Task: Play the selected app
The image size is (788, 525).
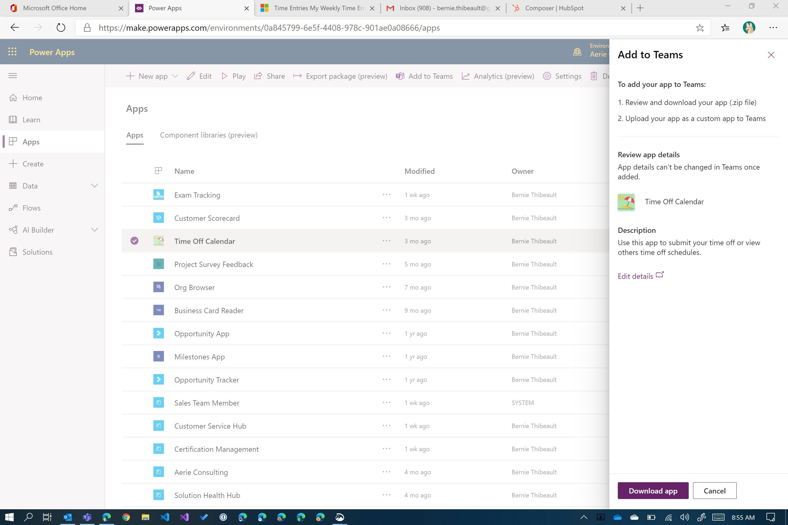Action: coord(234,76)
